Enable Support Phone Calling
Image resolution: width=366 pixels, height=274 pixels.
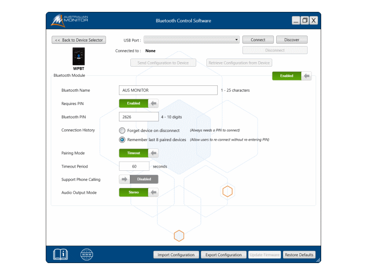click(x=139, y=179)
